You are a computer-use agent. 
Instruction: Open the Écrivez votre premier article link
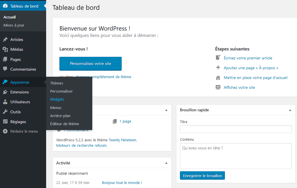pyautogui.click(x=248, y=58)
